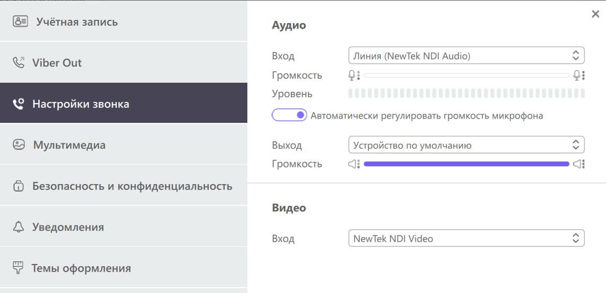Image resolution: width=606 pixels, height=293 pixels.
Task: Open Безопасность и конфиденциальность section
Action: (x=124, y=186)
